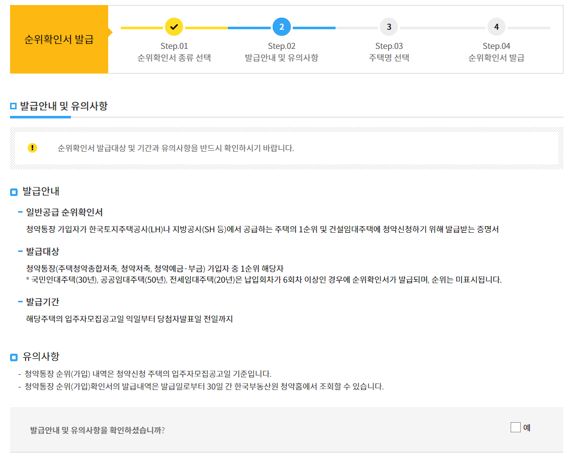The width and height of the screenshot is (574, 457).
Task: Click the 'Step.04' label
Action: pos(497,46)
